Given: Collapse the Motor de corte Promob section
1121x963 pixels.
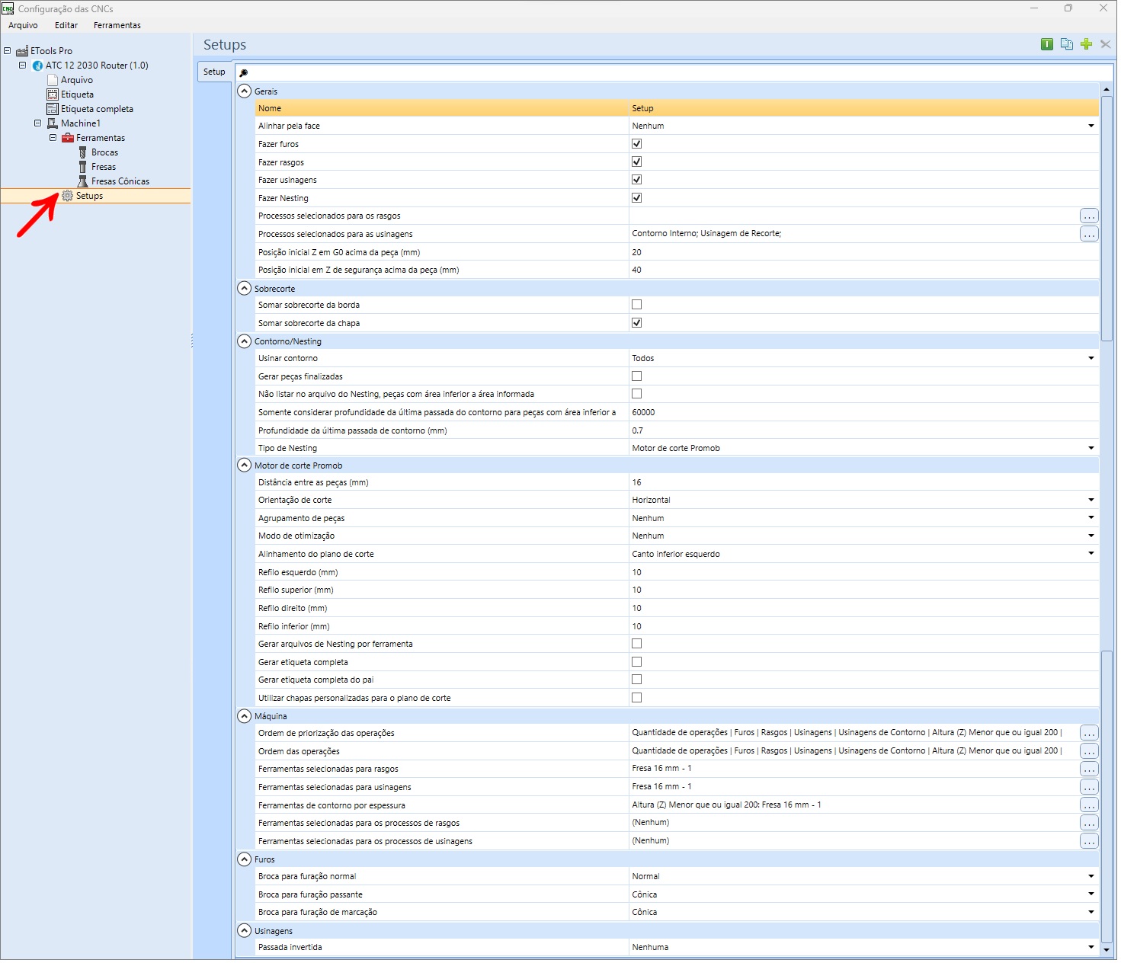Looking at the screenshot, I should click(x=244, y=466).
